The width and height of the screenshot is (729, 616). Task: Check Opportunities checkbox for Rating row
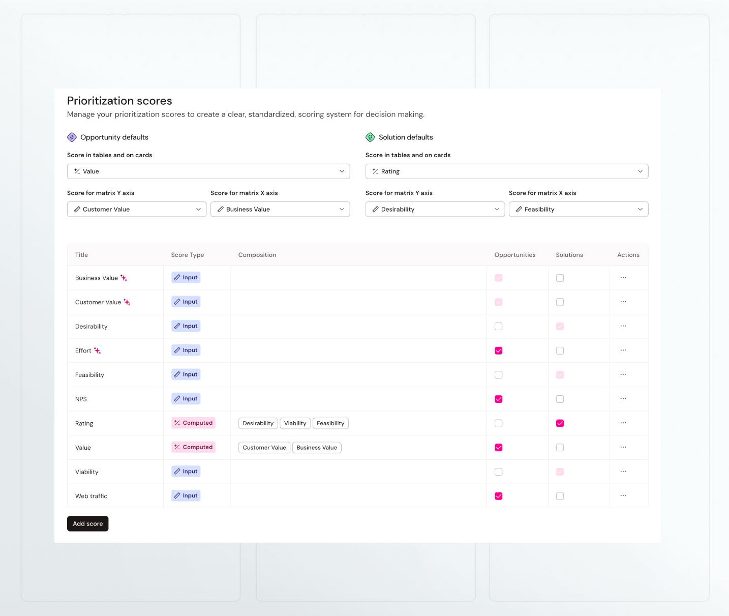pos(499,423)
